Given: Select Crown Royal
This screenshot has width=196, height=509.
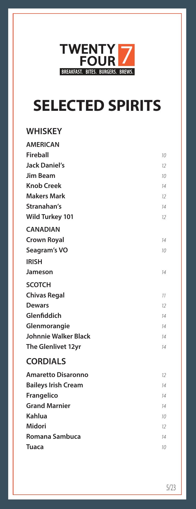Looking at the screenshot, I should click(x=45, y=240).
